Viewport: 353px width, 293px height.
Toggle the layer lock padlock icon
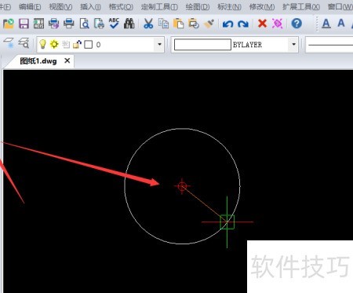pos(77,45)
